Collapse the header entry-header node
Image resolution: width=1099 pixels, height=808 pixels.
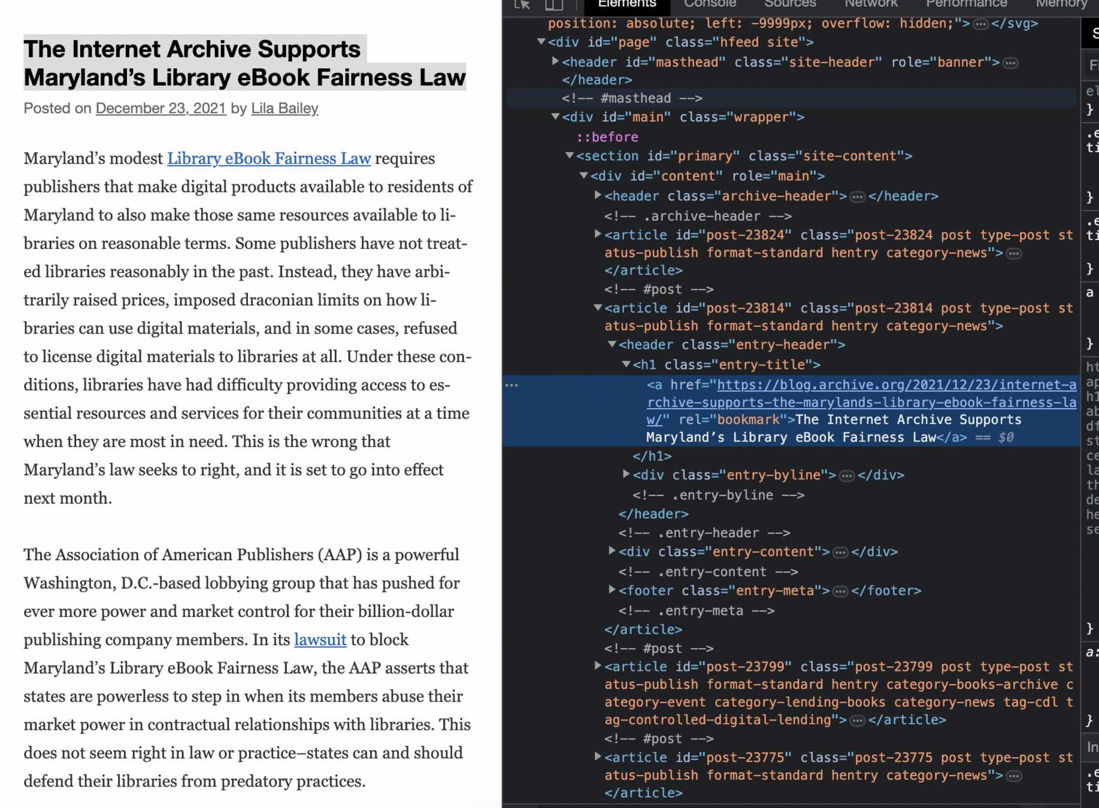[612, 344]
